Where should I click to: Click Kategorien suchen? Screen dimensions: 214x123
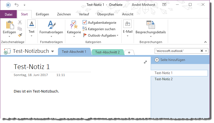coord(99,29)
